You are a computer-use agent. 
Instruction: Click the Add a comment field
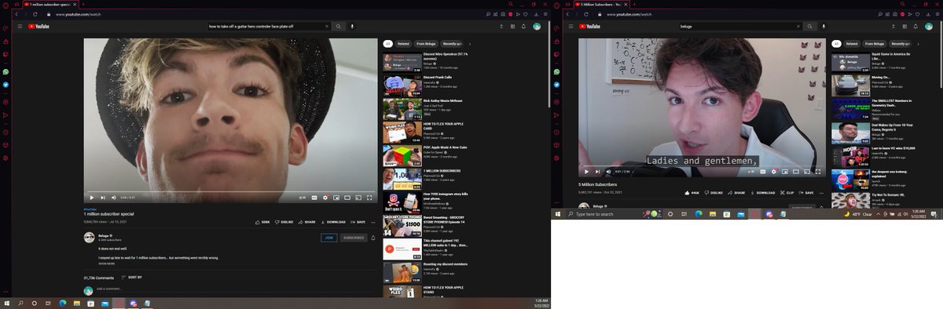coord(236,289)
